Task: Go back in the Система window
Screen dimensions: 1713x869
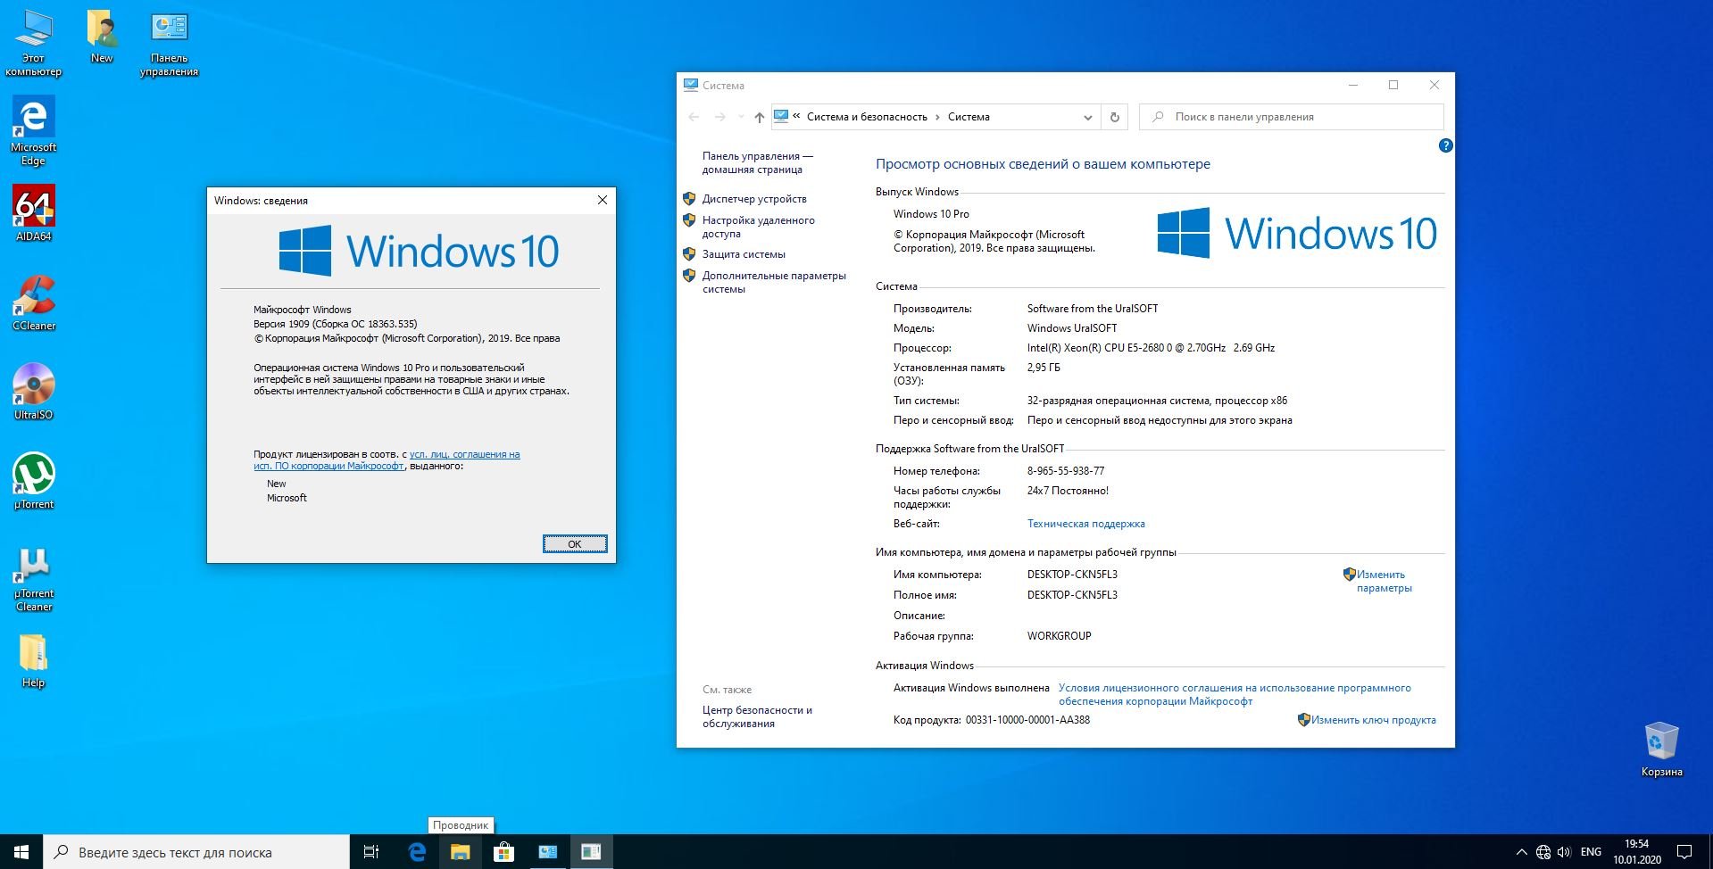Action: pyautogui.click(x=694, y=117)
